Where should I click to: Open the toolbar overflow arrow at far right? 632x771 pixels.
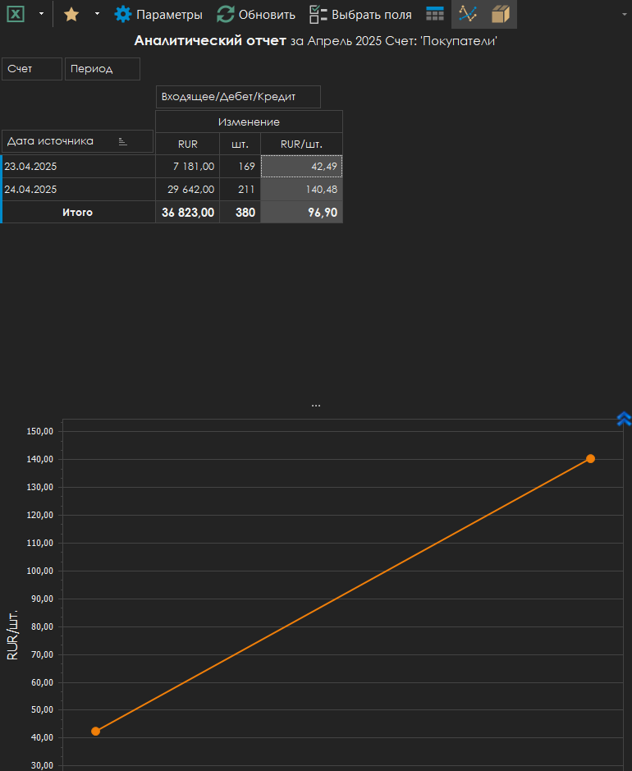click(x=625, y=14)
